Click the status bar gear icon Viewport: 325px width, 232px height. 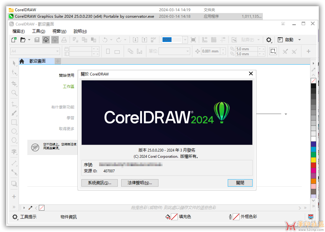(15, 217)
